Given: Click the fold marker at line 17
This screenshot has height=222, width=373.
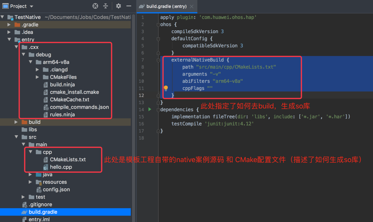Looking at the screenshot, I should tap(158, 131).
